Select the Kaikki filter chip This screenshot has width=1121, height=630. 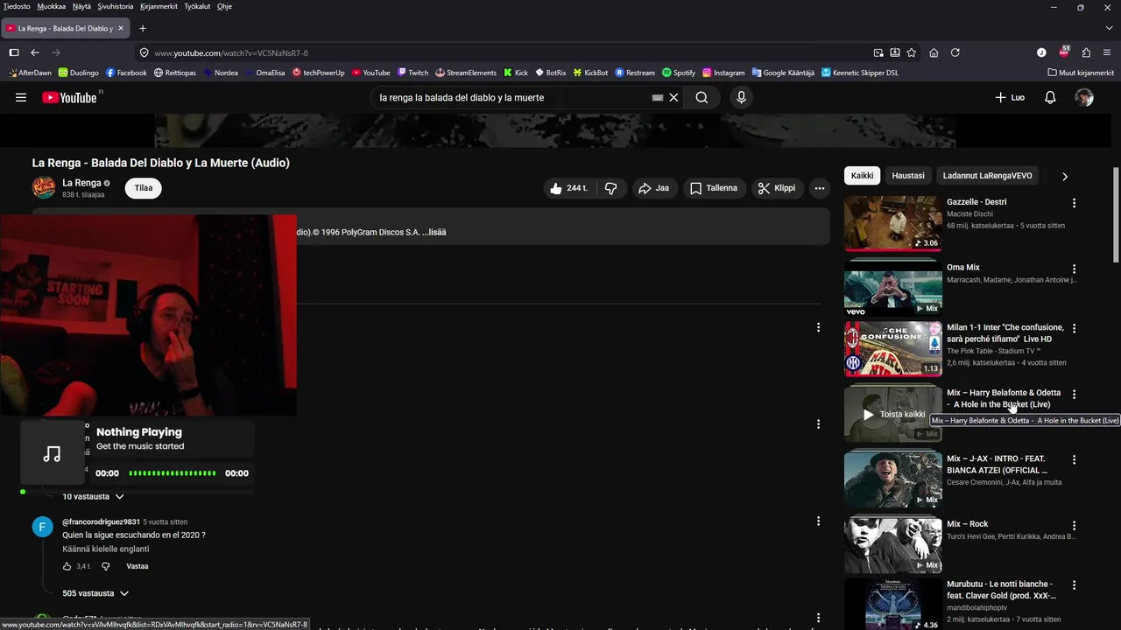coord(863,176)
